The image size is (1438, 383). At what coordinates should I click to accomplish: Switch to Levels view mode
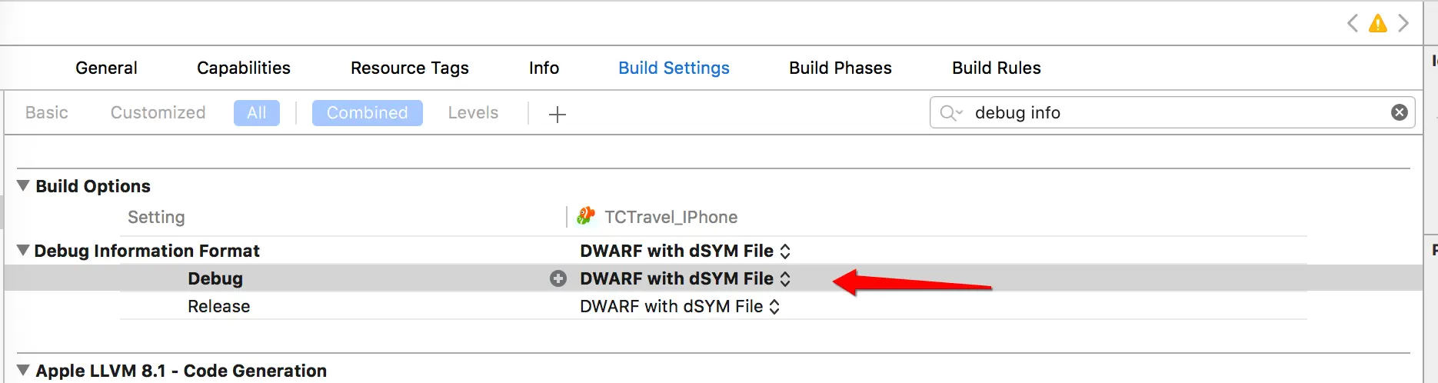click(473, 113)
